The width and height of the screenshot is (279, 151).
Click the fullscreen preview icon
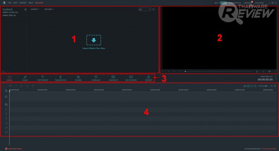(276, 71)
